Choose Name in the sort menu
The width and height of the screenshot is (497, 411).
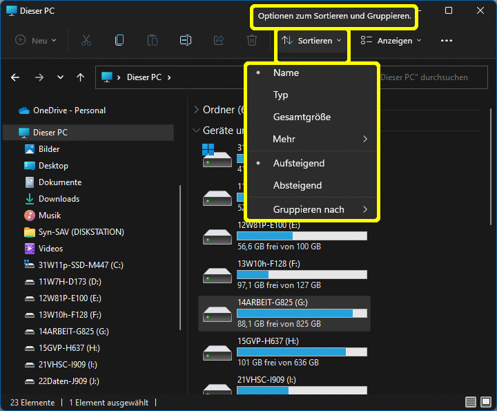tap(286, 73)
